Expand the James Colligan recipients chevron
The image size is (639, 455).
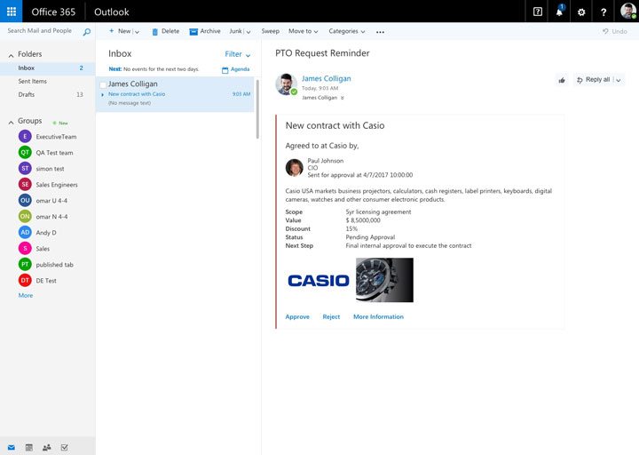coord(343,98)
